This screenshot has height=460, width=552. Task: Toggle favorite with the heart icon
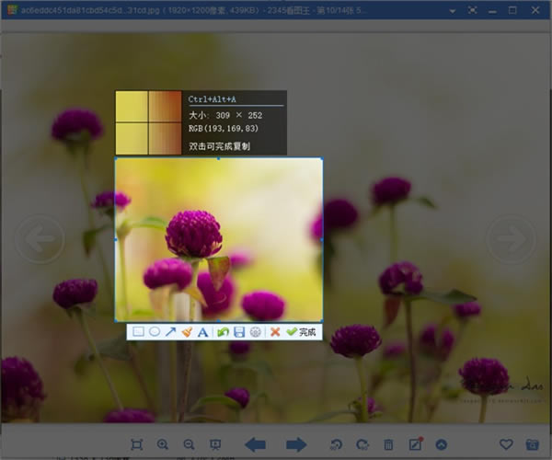(508, 444)
